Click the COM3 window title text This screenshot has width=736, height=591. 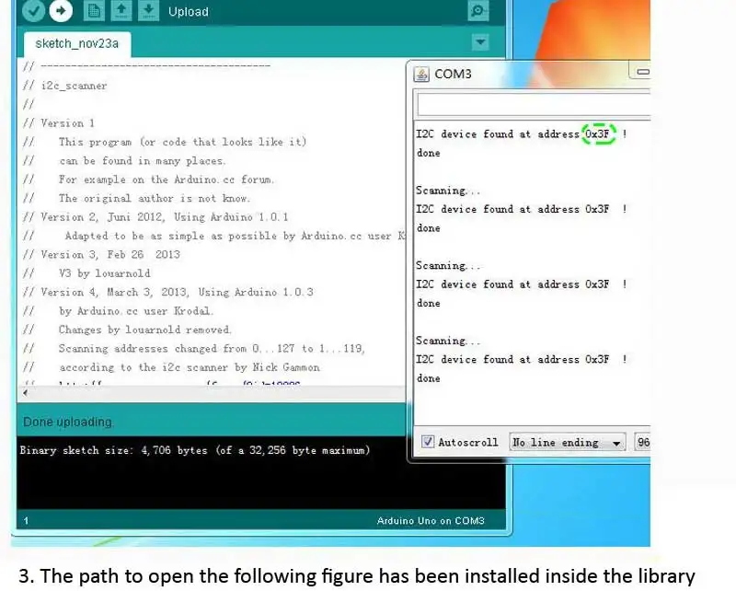453,75
